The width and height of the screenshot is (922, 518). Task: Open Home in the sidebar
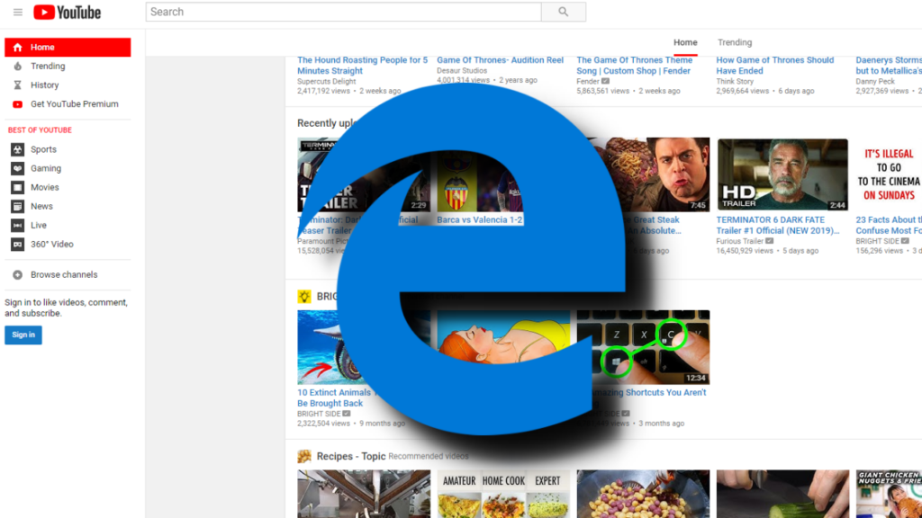[68, 48]
